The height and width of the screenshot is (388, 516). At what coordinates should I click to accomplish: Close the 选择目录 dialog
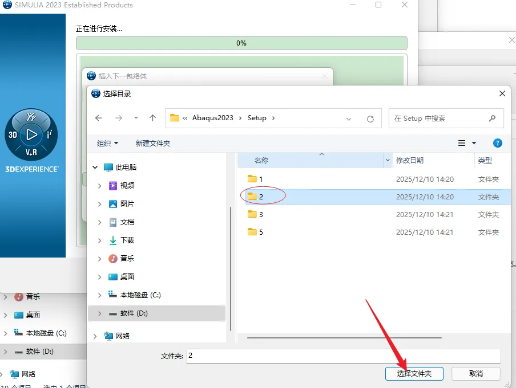502,93
